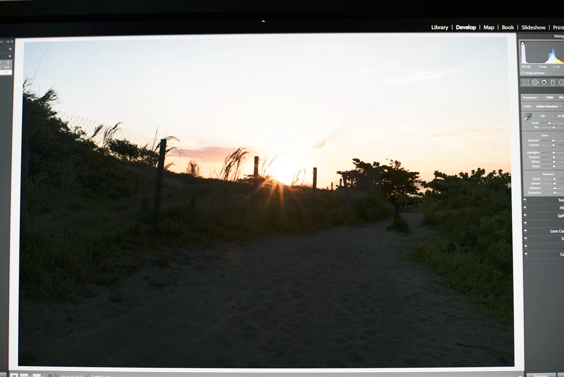Toggle the Lens Corrections panel switch
This screenshot has width=564, height=377.
click(x=525, y=231)
